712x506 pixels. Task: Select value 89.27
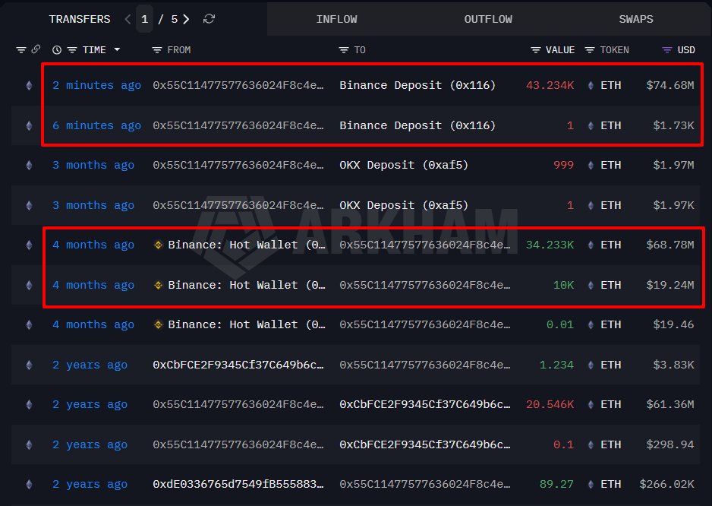coord(556,485)
